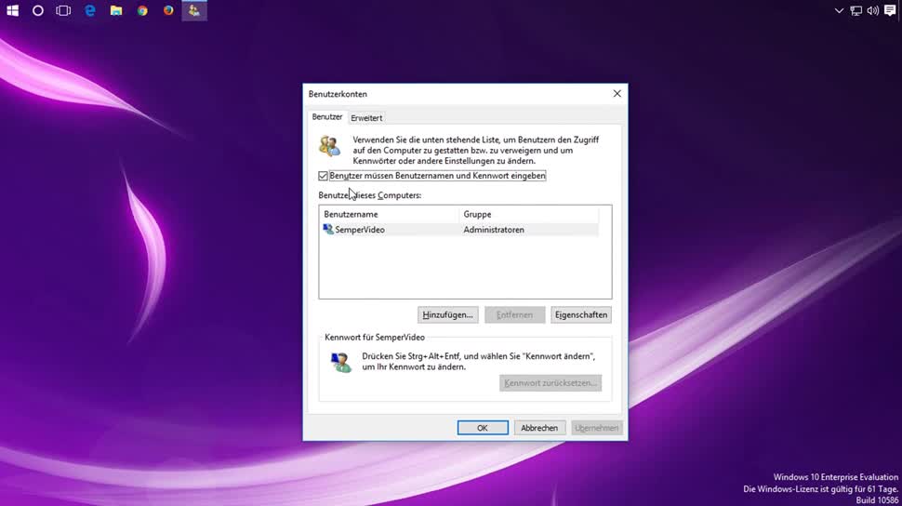Image resolution: width=902 pixels, height=506 pixels.
Task: Open Task View in taskbar
Action: (x=63, y=10)
